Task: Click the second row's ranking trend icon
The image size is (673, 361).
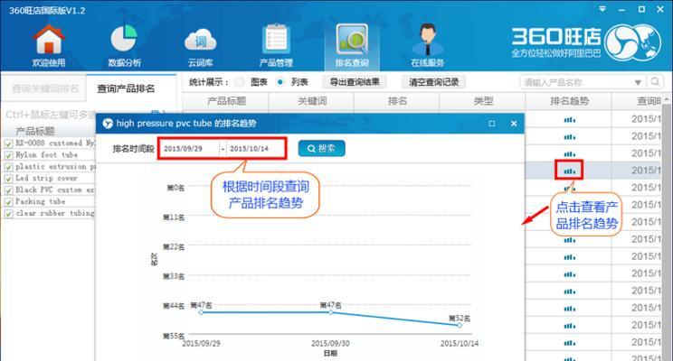Action: [x=570, y=136]
